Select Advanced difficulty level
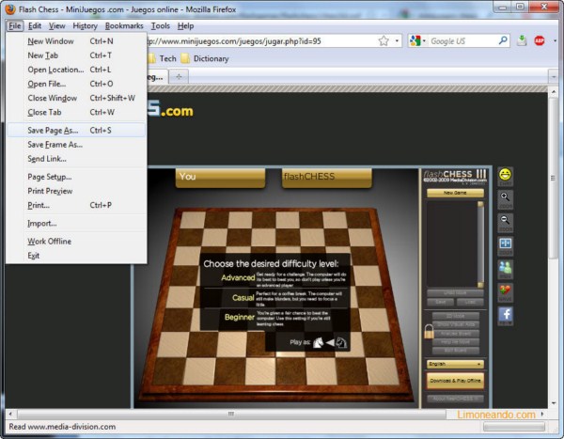The width and height of the screenshot is (564, 439). click(x=238, y=278)
